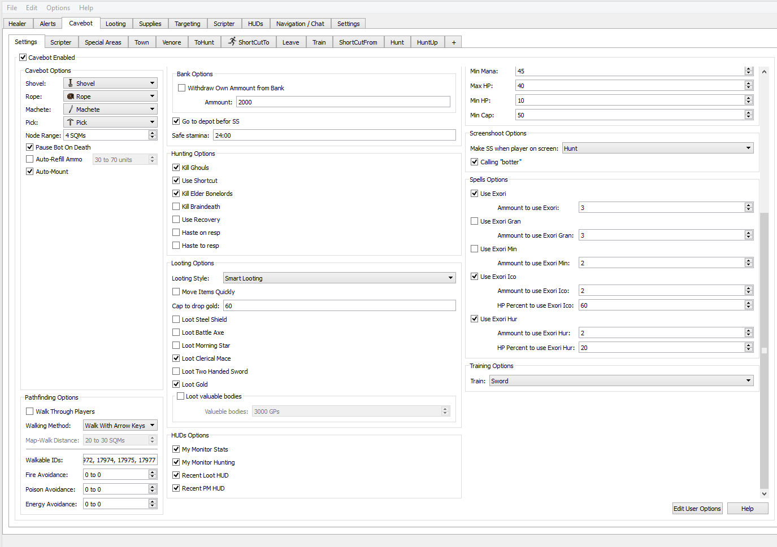The image size is (777, 547).
Task: Toggle the Use Shortcut hunting option
Action: 176,181
